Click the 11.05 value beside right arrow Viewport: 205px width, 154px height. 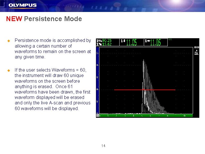(x=155, y=42)
